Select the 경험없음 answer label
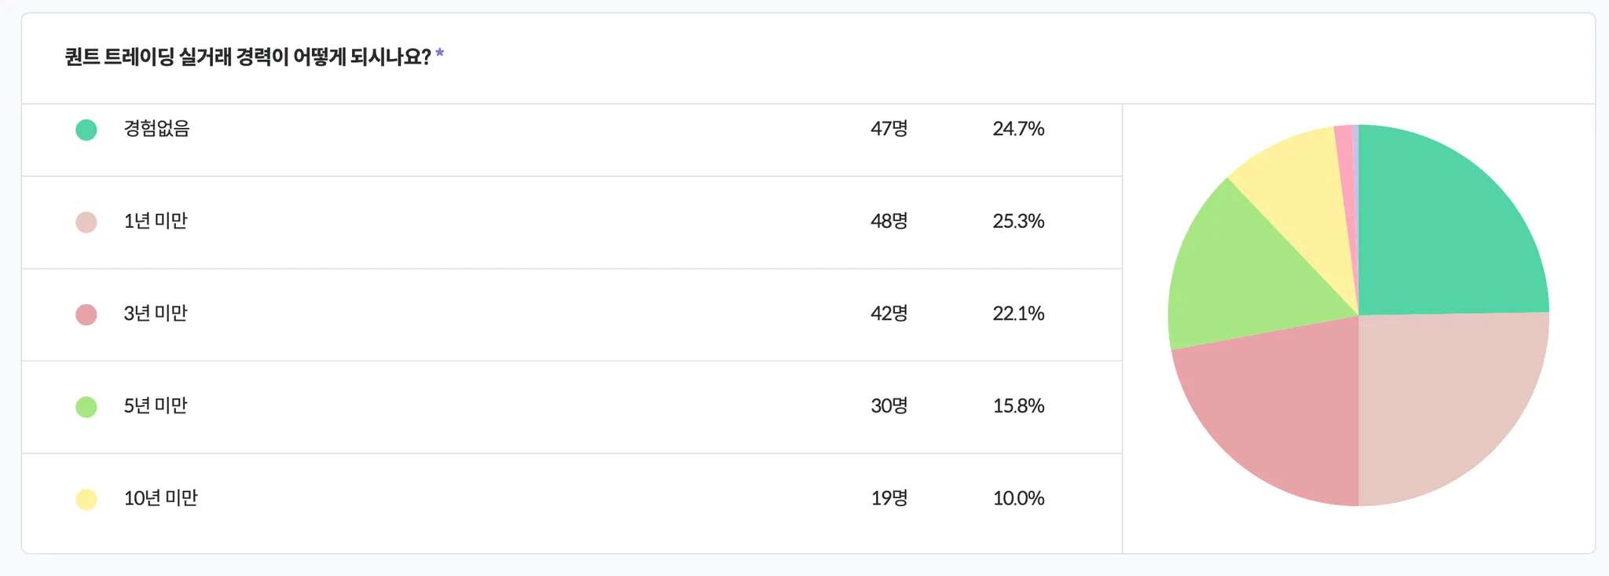 click(156, 129)
